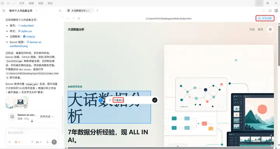Viewport: 280px width, 149px height.
Task: Click the plus attachment icon in composer
Action: coord(10,142)
